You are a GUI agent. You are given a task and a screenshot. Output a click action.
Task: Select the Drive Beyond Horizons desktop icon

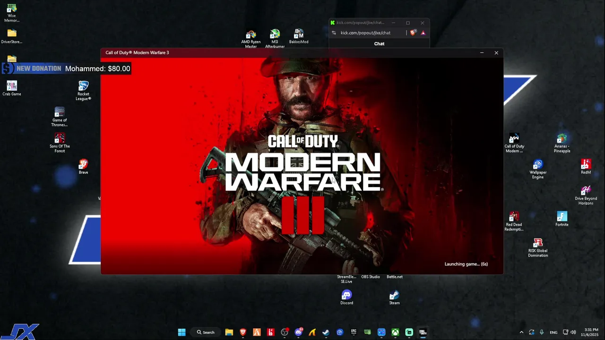pyautogui.click(x=586, y=195)
